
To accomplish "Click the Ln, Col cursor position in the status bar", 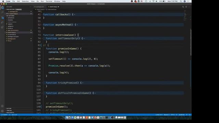I will [159, 115].
